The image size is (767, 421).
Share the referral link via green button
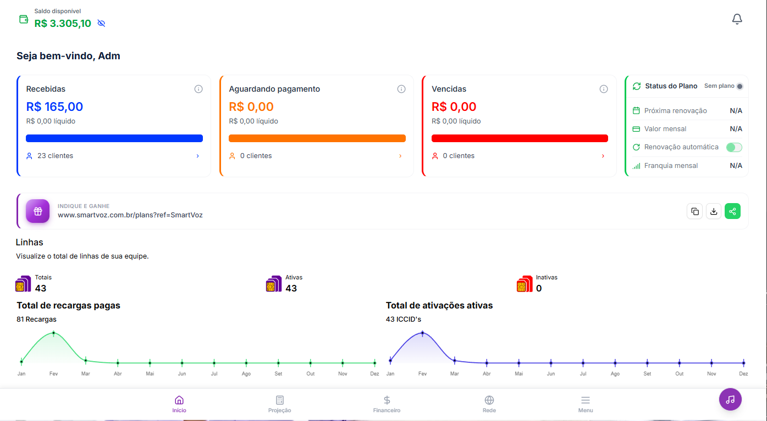pyautogui.click(x=732, y=211)
